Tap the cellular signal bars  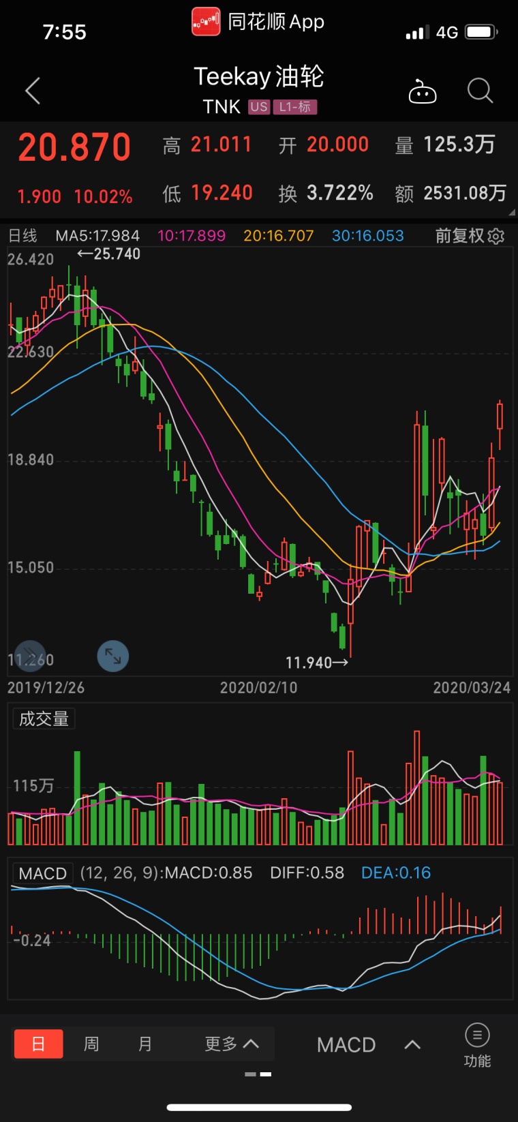pos(417,32)
